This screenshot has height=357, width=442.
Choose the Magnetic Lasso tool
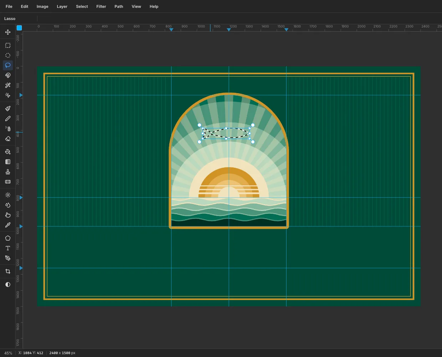click(8, 75)
